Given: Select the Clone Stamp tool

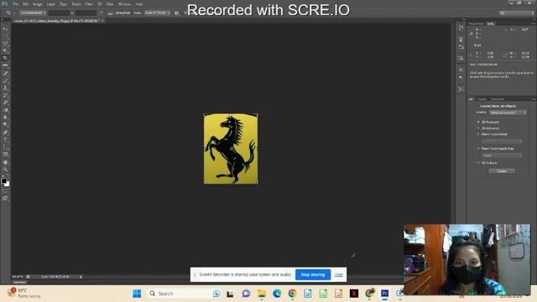Looking at the screenshot, I should (x=5, y=88).
